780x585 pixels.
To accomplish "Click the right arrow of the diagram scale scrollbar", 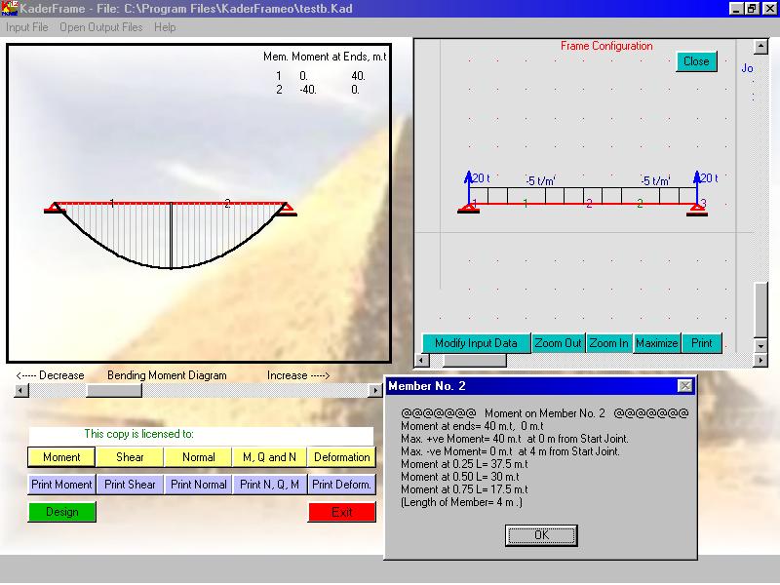I will pos(375,390).
